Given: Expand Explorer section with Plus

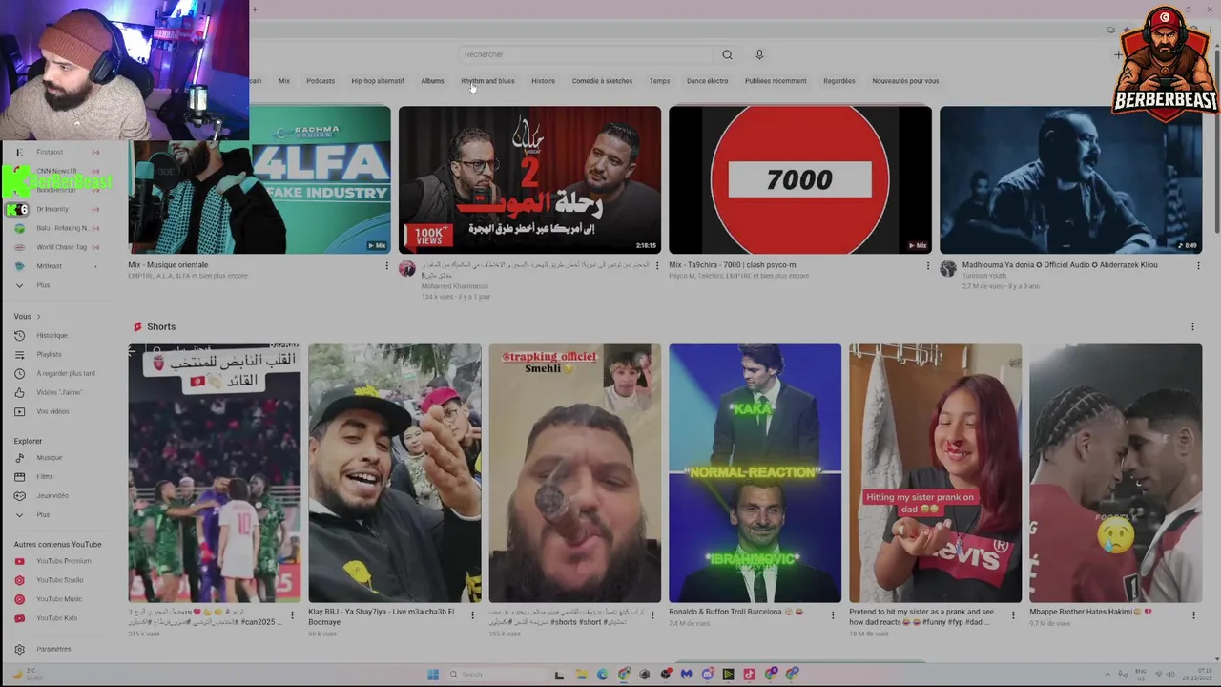Looking at the screenshot, I should (x=43, y=514).
